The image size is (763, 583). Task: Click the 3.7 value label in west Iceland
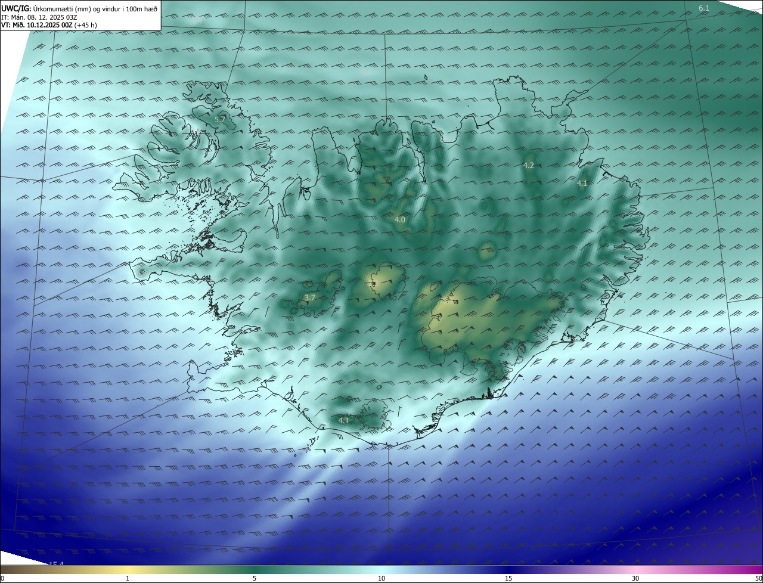pyautogui.click(x=309, y=297)
